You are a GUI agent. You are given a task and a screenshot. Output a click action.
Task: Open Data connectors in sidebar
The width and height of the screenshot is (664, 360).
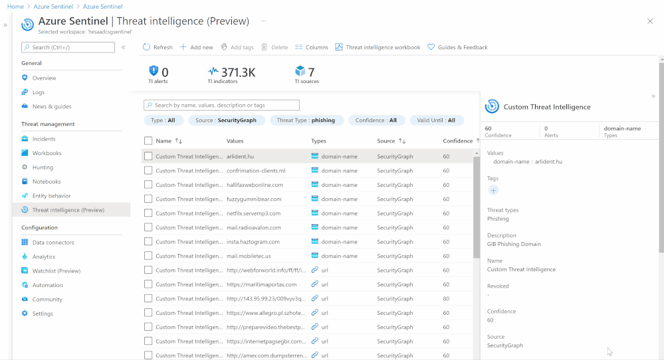click(53, 242)
